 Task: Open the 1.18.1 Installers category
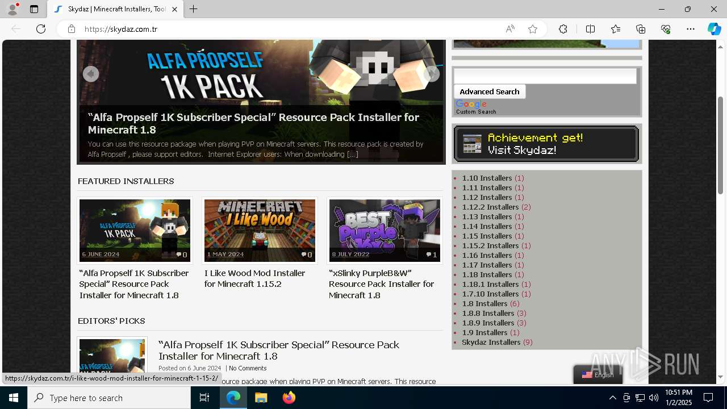click(490, 284)
